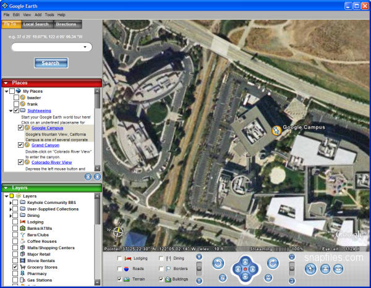The width and height of the screenshot is (371, 288).
Task: Click the tilt slider handle
Action: [292, 268]
